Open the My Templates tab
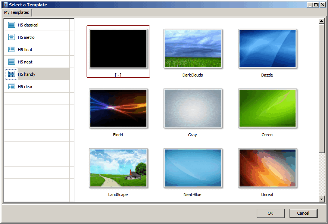328x224 pixels. pos(17,13)
